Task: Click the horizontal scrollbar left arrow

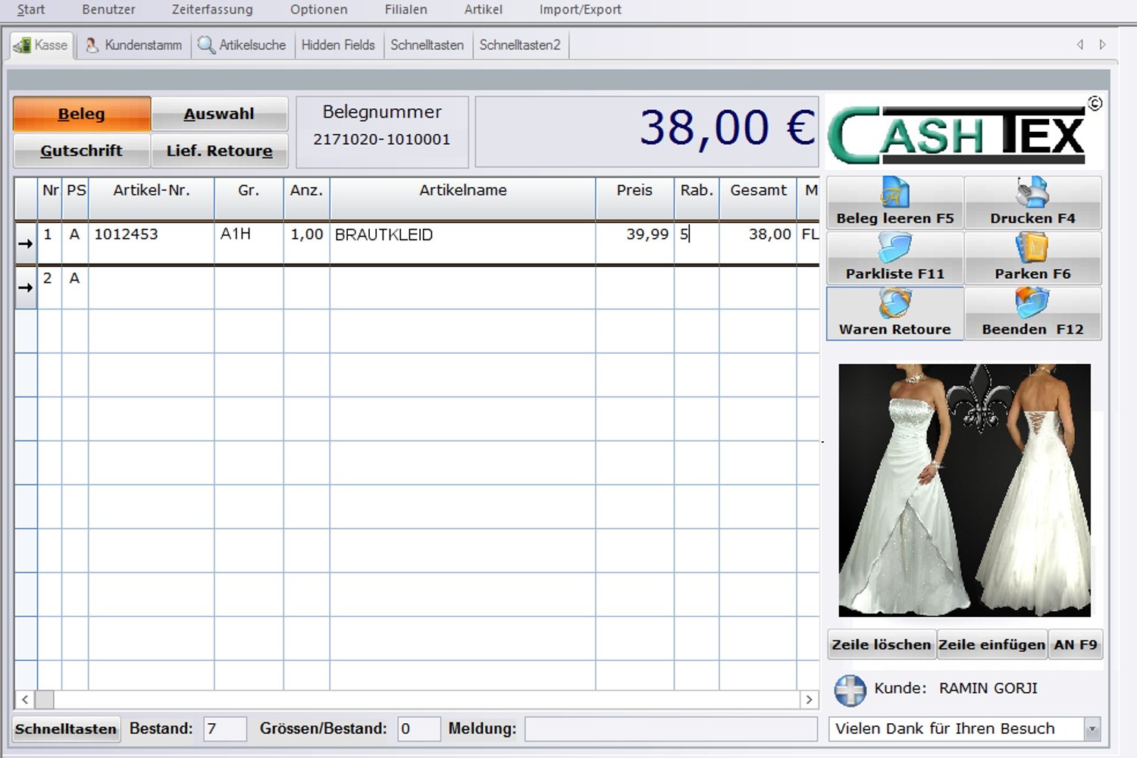Action: click(x=25, y=700)
